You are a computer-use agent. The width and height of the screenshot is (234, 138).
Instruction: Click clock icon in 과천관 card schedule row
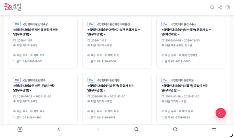pyautogui.click(x=89, y=101)
